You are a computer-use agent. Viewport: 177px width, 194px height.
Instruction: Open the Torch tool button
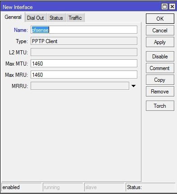click(x=160, y=106)
